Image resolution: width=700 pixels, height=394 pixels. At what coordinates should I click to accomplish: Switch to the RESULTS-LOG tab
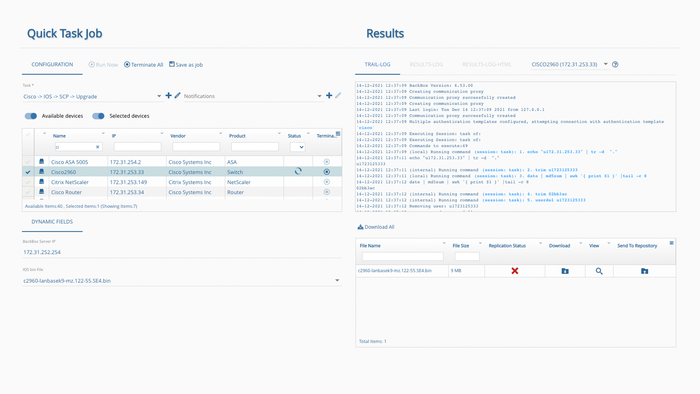tap(426, 65)
